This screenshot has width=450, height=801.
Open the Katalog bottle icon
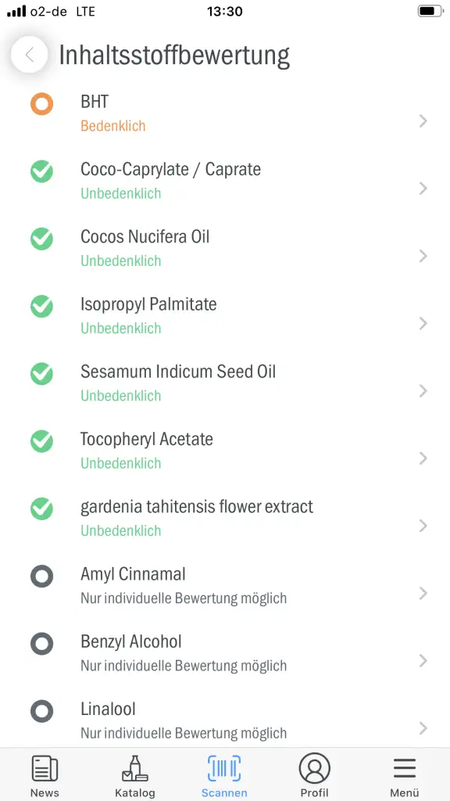(x=134, y=768)
